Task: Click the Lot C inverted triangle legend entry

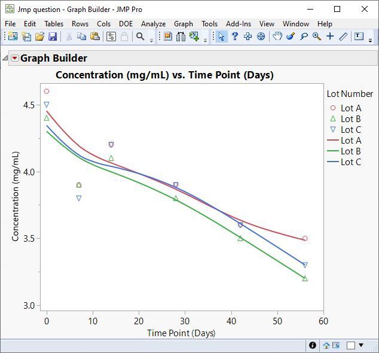Action: [346, 130]
